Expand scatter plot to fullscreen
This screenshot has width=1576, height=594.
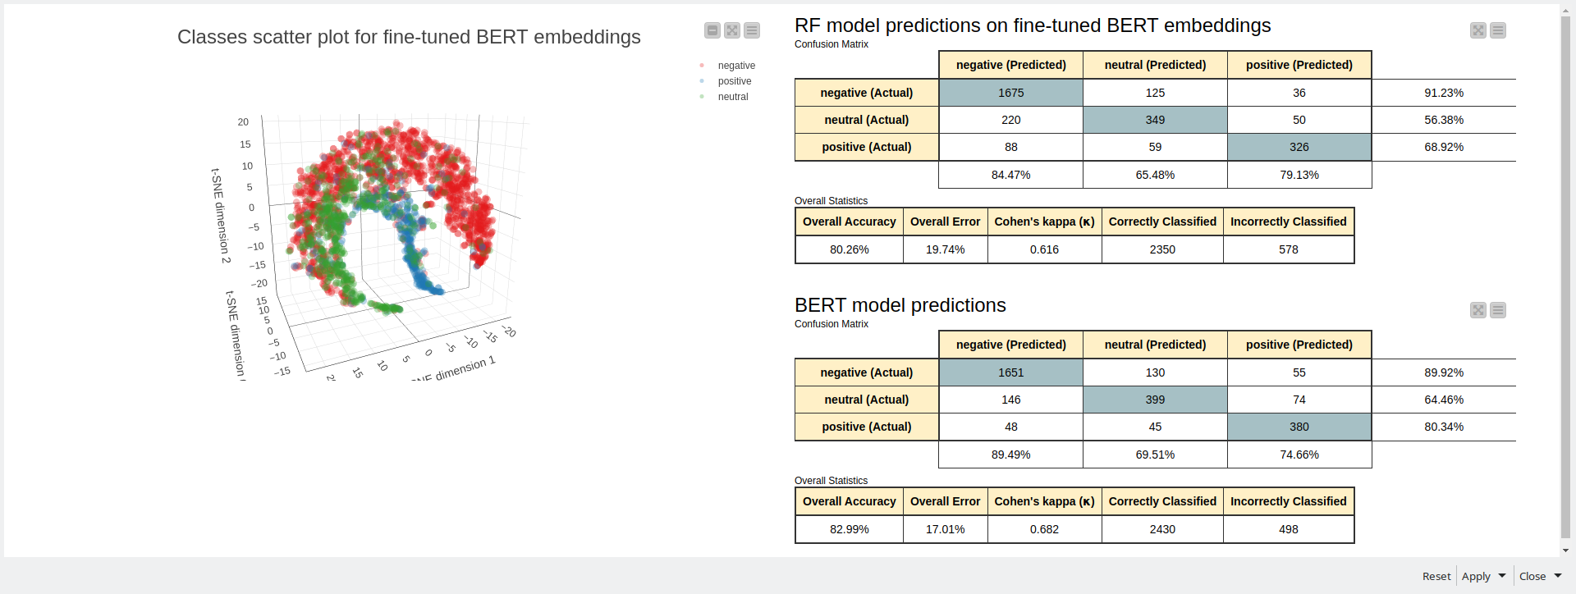click(x=732, y=30)
